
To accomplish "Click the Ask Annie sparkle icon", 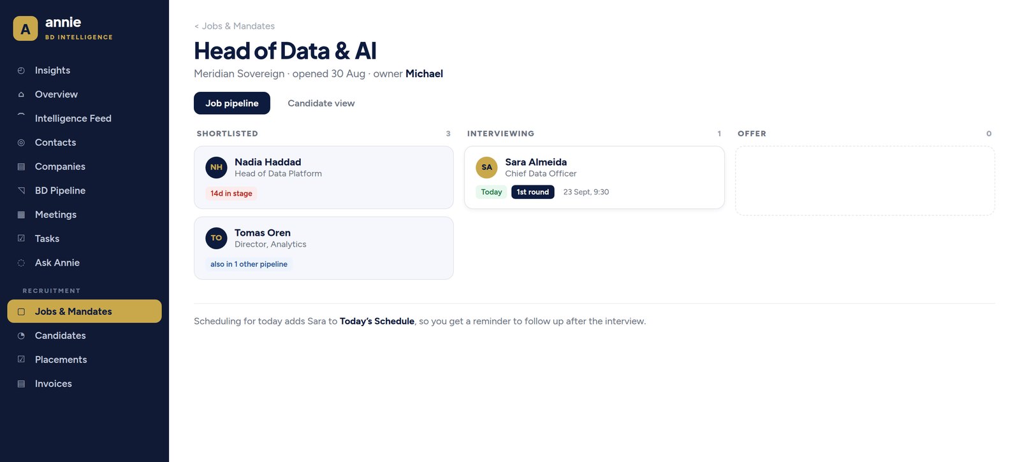I will point(21,263).
